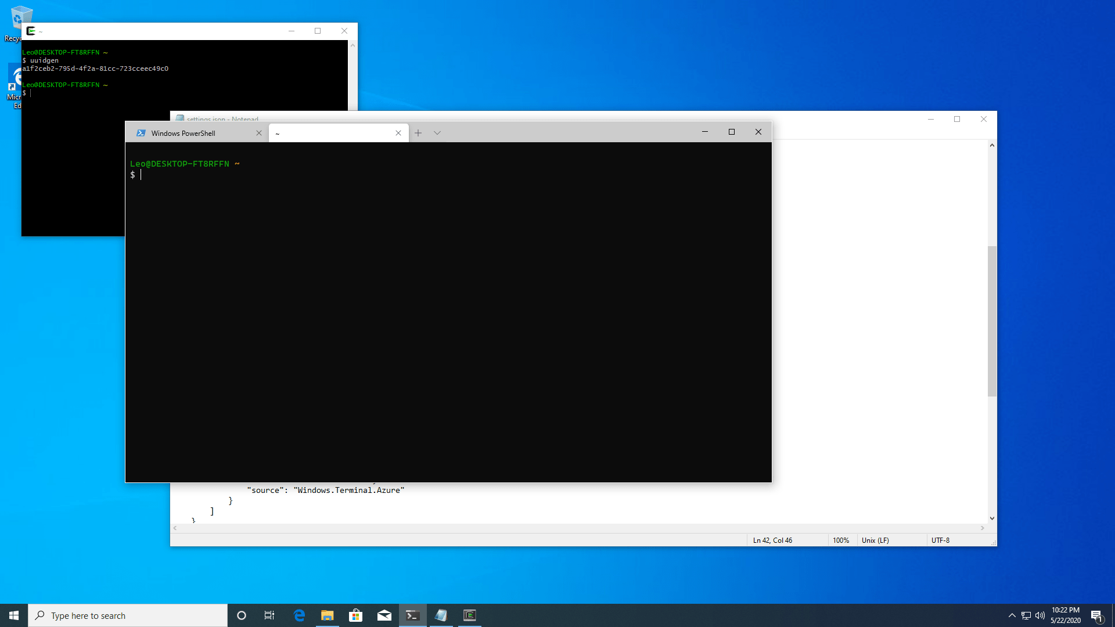Click in the Type here to search box
1115x627 pixels.
[116, 615]
